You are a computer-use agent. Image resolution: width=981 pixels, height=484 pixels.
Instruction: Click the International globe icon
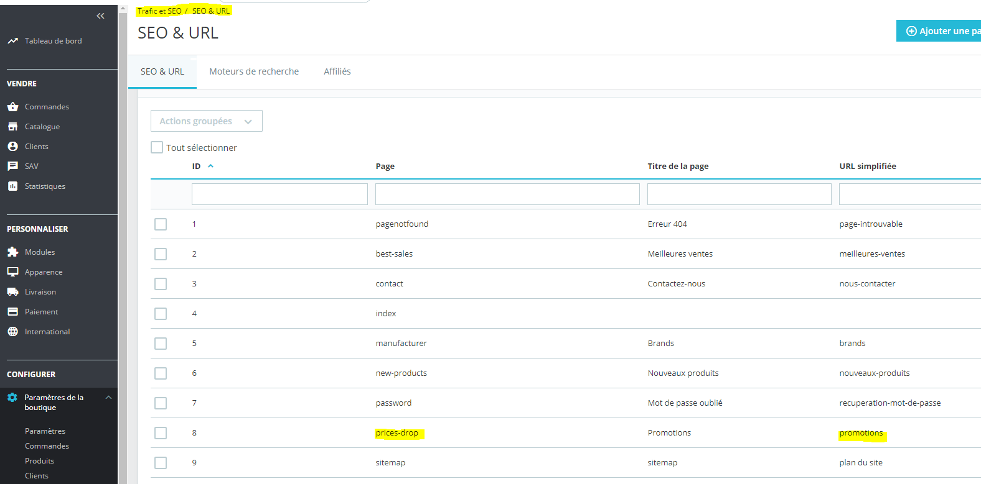coord(12,332)
